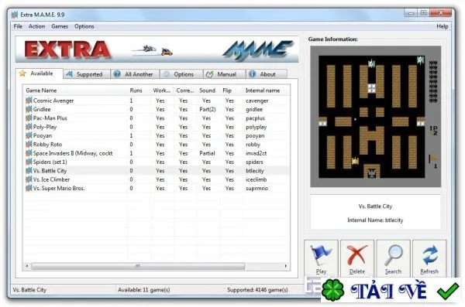Click internal name cell 'suprmrio'

(257, 188)
